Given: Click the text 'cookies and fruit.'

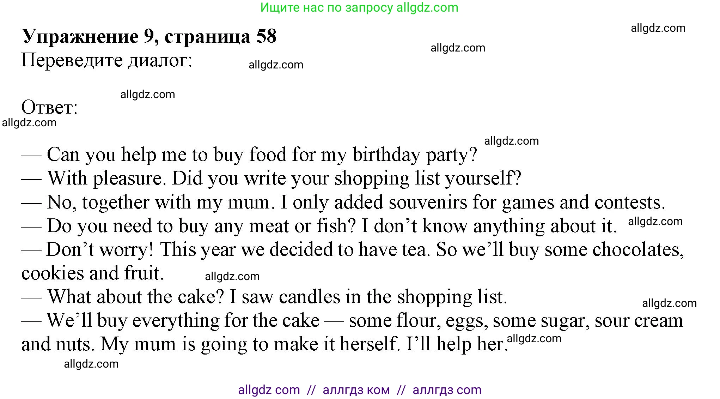Looking at the screenshot, I should (x=92, y=273).
